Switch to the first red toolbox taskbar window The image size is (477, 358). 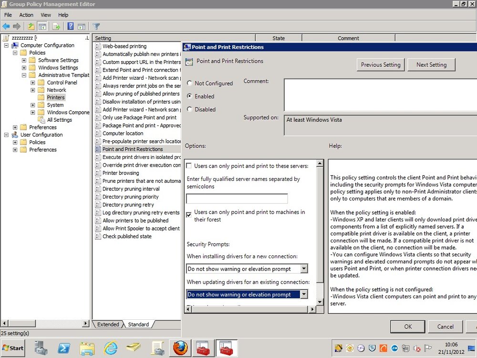click(203, 348)
